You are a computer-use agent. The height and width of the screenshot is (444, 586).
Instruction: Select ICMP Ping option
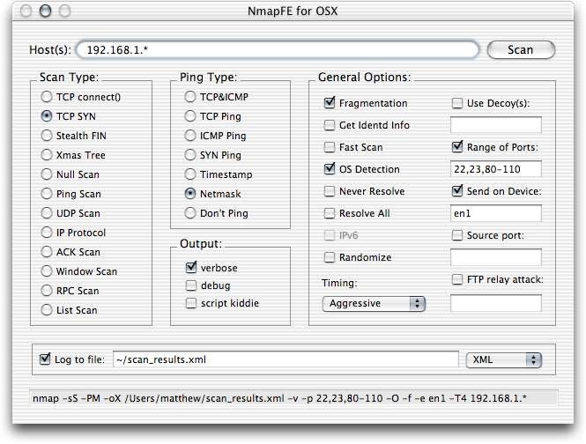[190, 136]
